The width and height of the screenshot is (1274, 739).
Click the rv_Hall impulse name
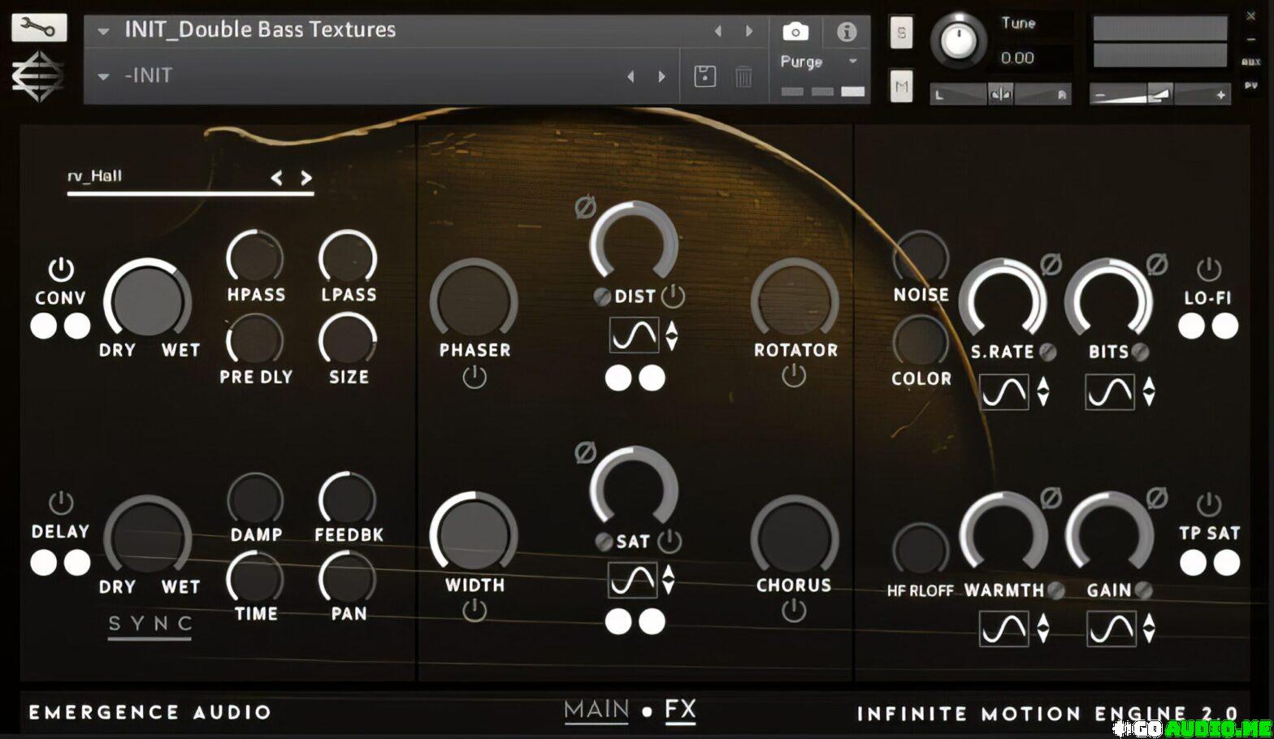pyautogui.click(x=95, y=176)
